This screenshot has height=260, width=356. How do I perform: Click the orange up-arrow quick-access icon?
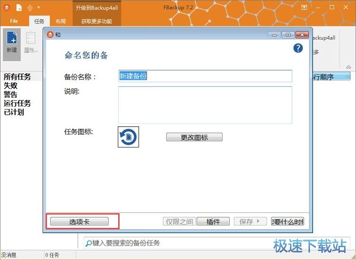(x=30, y=8)
